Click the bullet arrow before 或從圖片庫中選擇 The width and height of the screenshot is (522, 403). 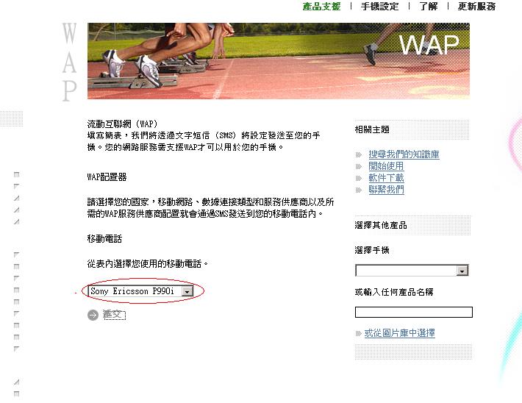pos(359,333)
